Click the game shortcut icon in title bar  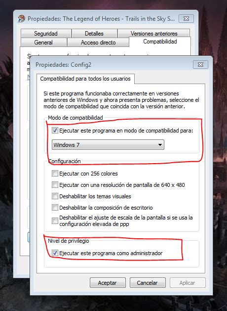(x=22, y=19)
